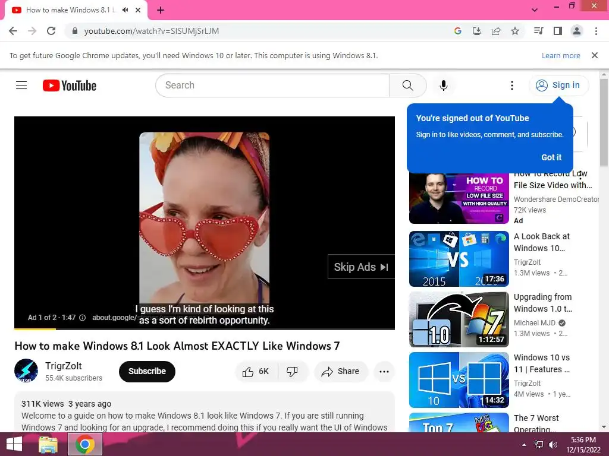This screenshot has width=609, height=456.
Task: Open File Explorer from the taskbar
Action: [x=48, y=444]
